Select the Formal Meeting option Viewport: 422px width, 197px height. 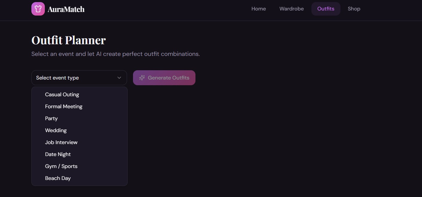pos(79,106)
